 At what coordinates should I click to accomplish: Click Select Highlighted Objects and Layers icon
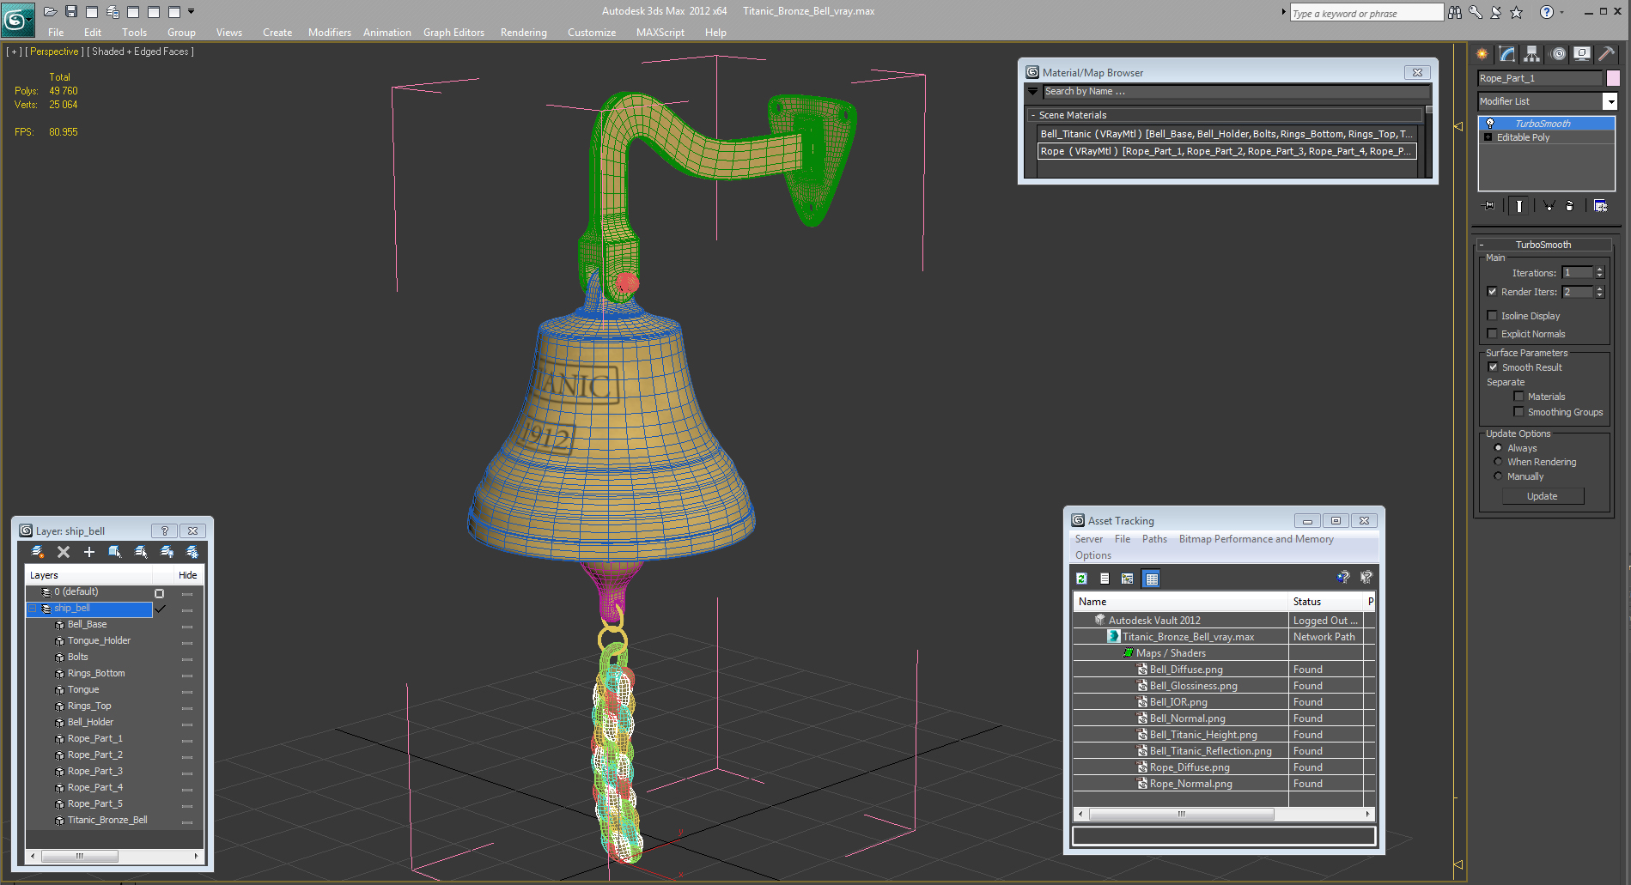coord(115,552)
